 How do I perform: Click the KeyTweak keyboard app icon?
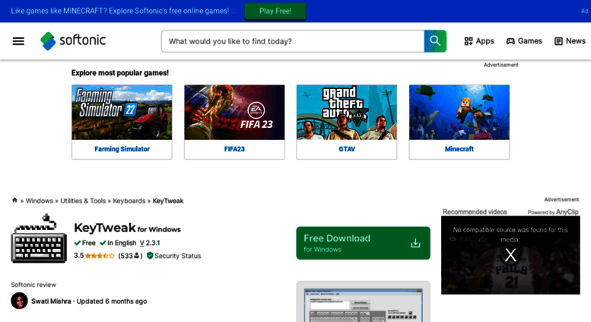[x=39, y=239]
